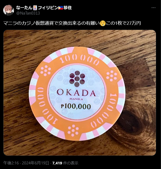Click the 7,419 view count

point(57,163)
